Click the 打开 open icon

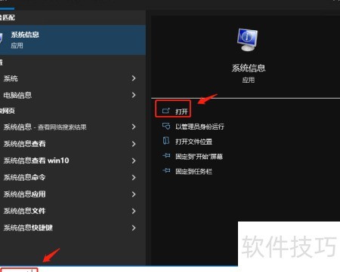coord(166,111)
